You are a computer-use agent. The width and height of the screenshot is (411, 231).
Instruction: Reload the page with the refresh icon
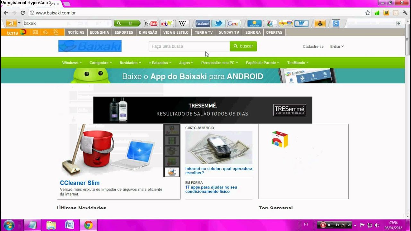coord(23,13)
